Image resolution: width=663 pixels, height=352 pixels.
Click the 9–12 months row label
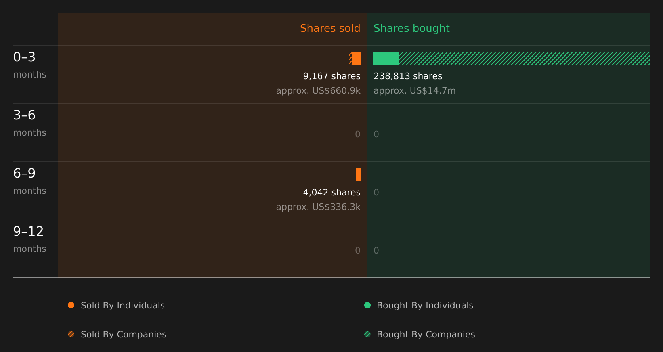[x=29, y=239]
